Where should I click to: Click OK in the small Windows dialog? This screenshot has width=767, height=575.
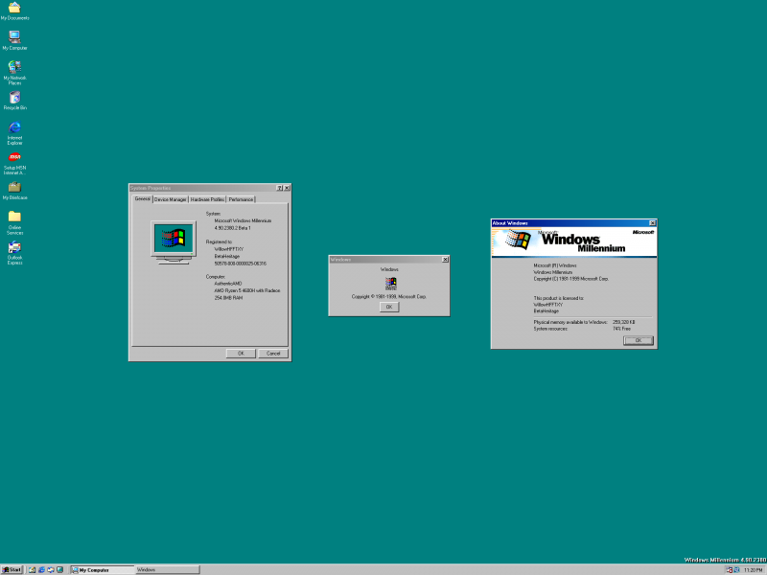point(389,307)
